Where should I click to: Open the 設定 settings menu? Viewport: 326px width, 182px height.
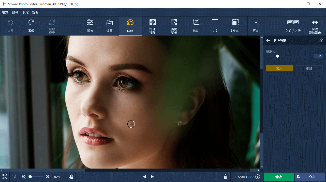point(26,12)
